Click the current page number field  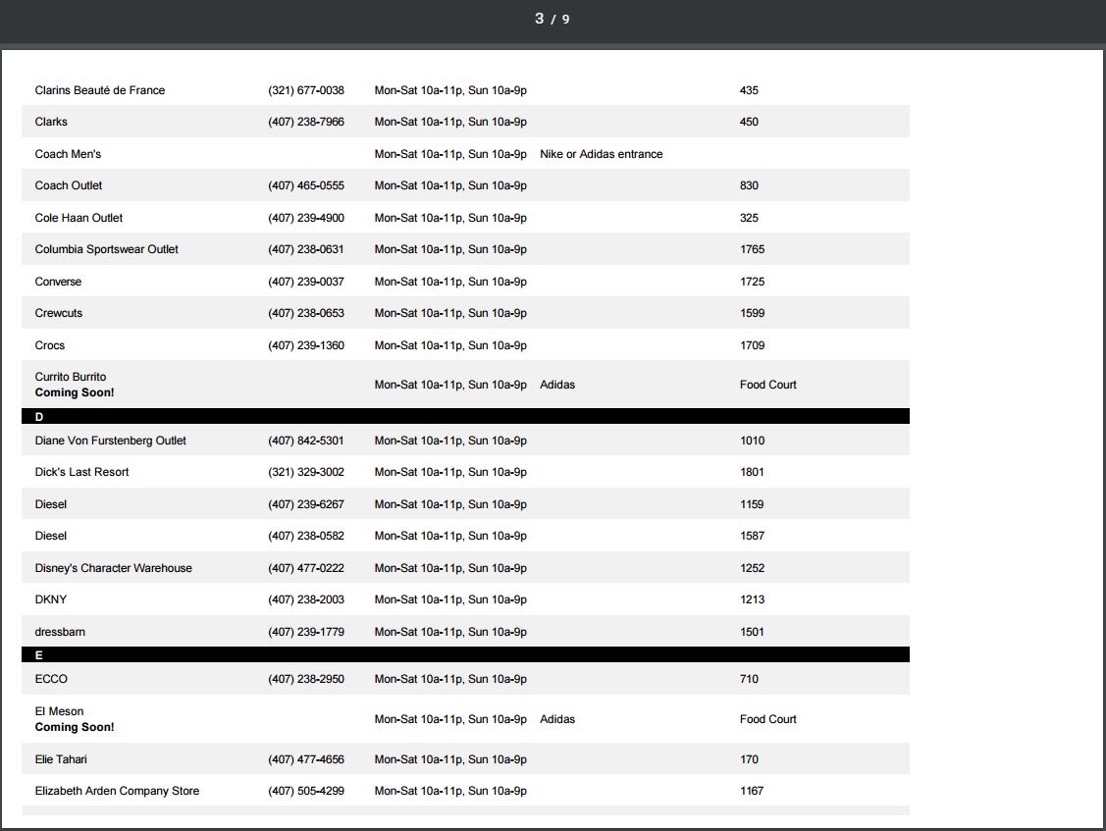tap(539, 19)
